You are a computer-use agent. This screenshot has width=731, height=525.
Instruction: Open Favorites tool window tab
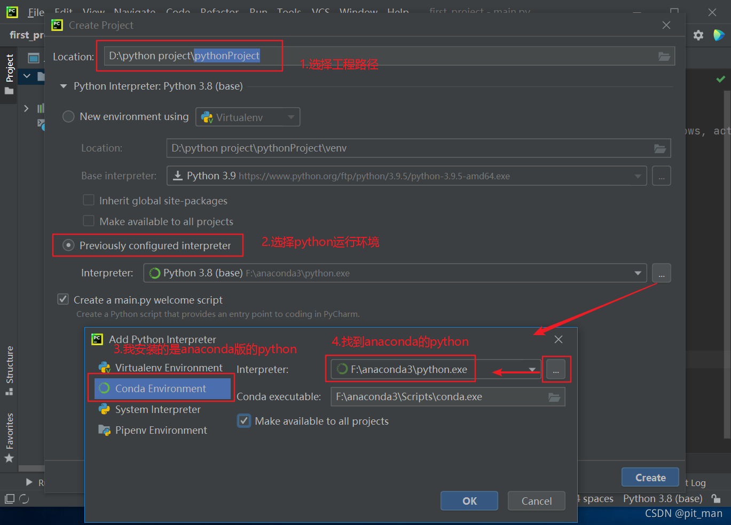pyautogui.click(x=9, y=437)
